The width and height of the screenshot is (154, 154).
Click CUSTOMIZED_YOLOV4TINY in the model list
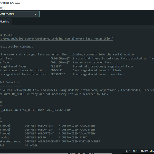(78, 130)
